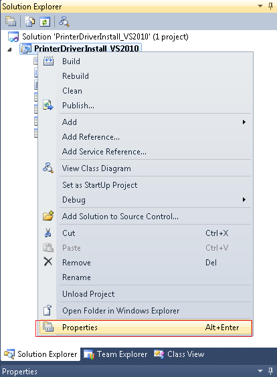Click the Solution Explorer pin icon

(271, 6)
